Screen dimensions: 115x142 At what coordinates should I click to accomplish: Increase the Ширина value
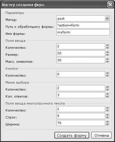click(107, 122)
